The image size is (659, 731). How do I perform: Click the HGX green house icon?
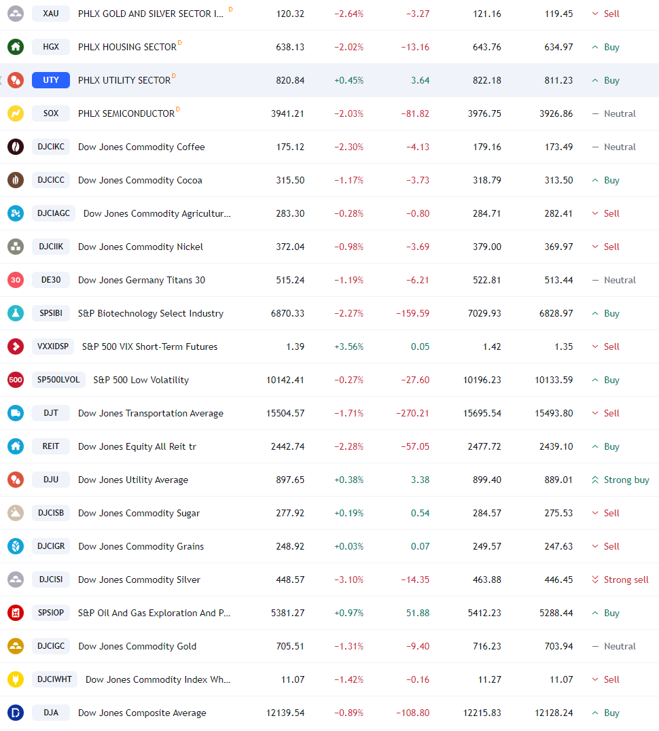[x=16, y=47]
